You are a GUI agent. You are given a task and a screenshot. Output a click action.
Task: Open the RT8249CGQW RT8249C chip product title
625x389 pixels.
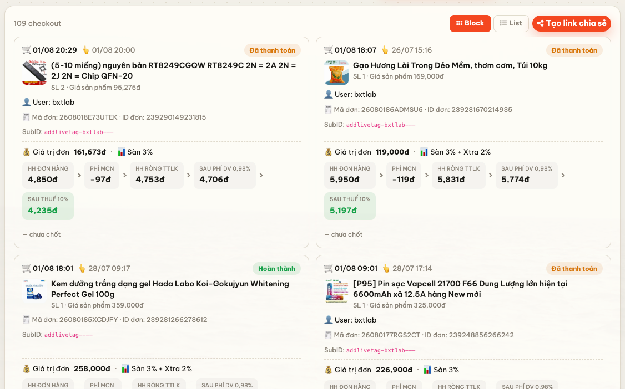tap(173, 71)
